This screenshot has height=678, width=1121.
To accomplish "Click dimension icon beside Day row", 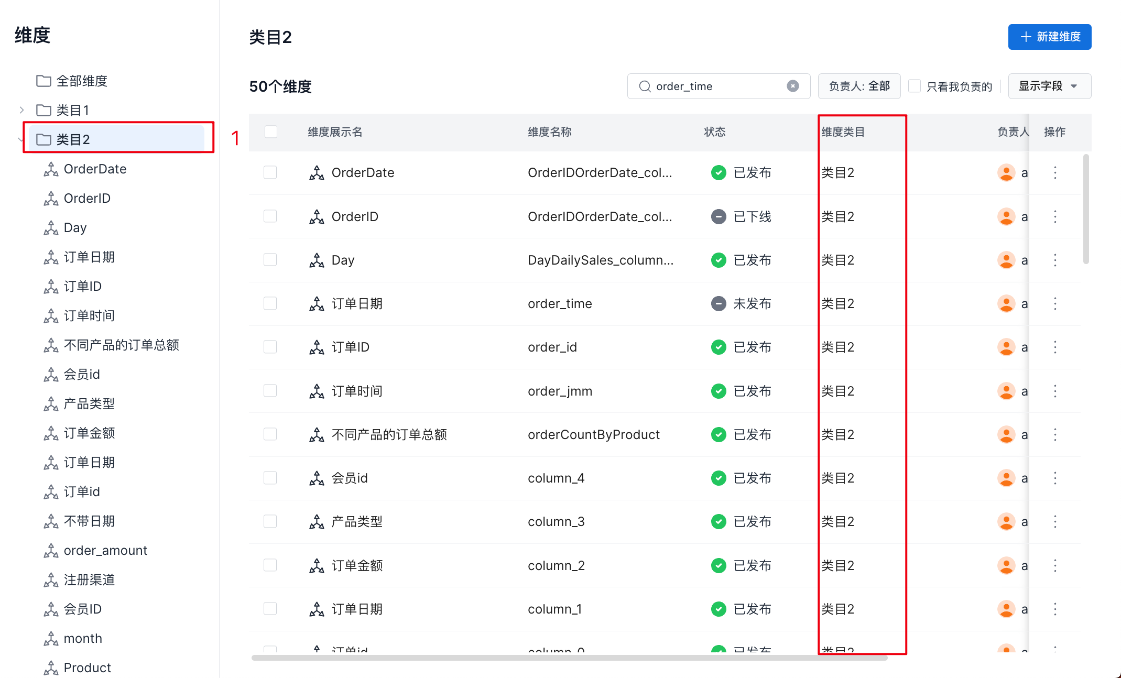I will (x=317, y=260).
